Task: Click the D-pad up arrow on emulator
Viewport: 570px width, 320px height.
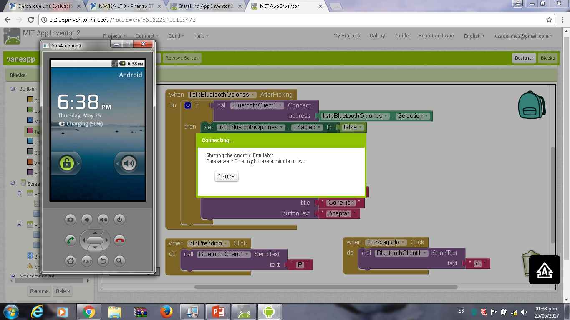Action: (95, 232)
